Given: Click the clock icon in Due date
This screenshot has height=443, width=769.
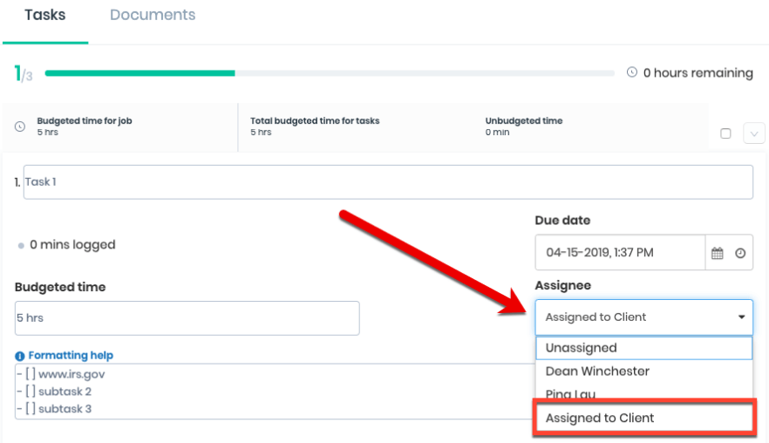Looking at the screenshot, I should pos(740,253).
